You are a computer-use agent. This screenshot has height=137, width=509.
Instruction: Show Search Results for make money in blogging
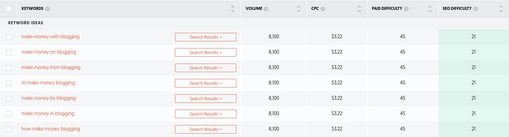tap(206, 114)
